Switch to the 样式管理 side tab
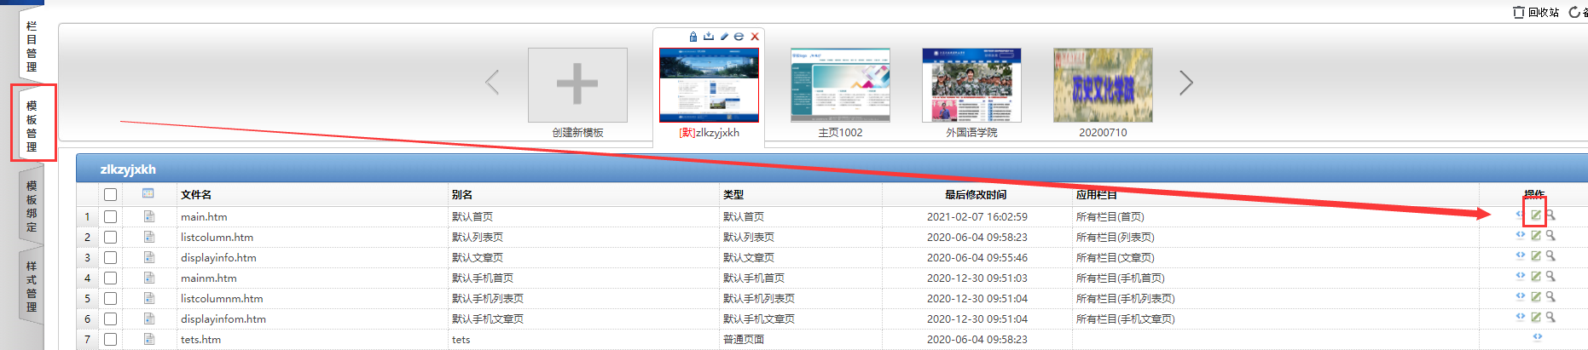The image size is (1588, 350). click(x=32, y=286)
